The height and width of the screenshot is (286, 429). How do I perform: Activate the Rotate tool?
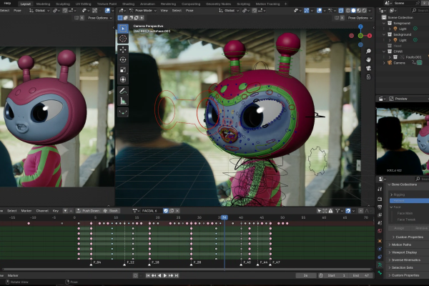click(x=123, y=59)
